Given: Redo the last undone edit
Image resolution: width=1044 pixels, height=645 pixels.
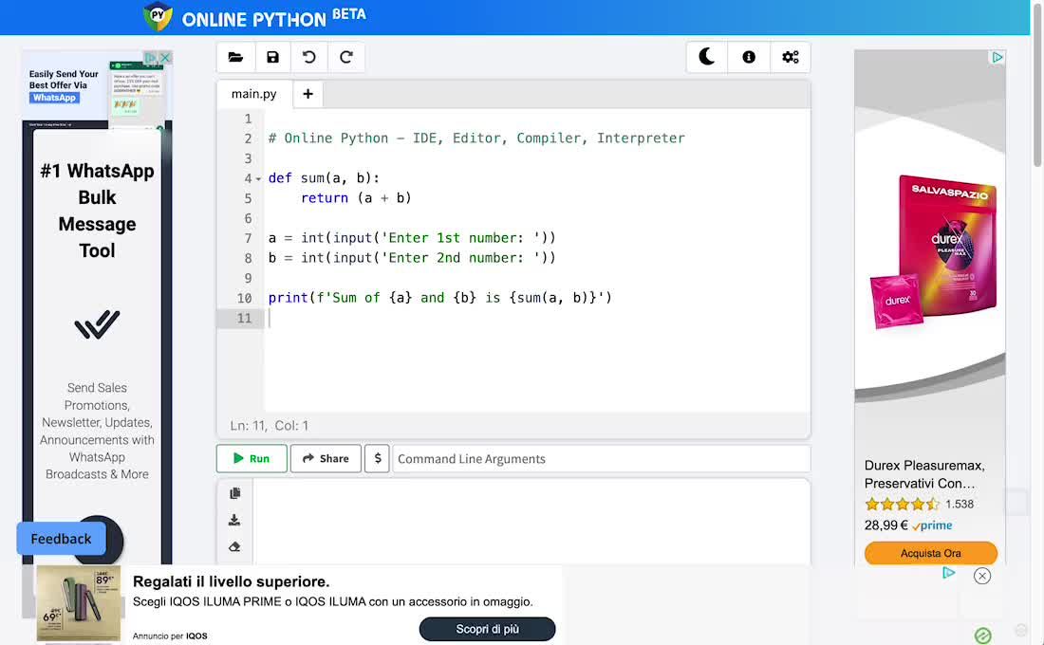Looking at the screenshot, I should (346, 58).
